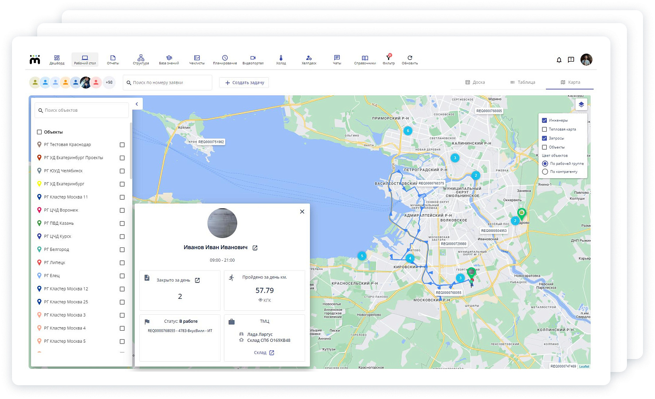Select РГ Кластер Москва 25 item
The height and width of the screenshot is (399, 655).
[x=81, y=302]
